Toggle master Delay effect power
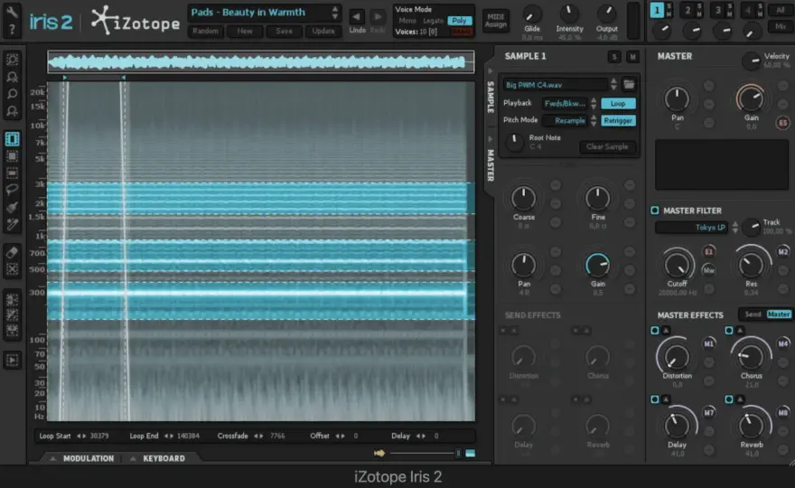Viewport: 795px width, 488px height. [655, 399]
